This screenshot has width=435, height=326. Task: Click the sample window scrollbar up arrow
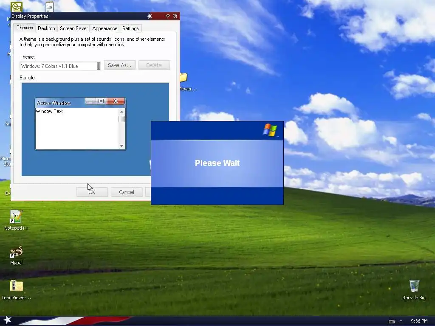[x=121, y=112]
